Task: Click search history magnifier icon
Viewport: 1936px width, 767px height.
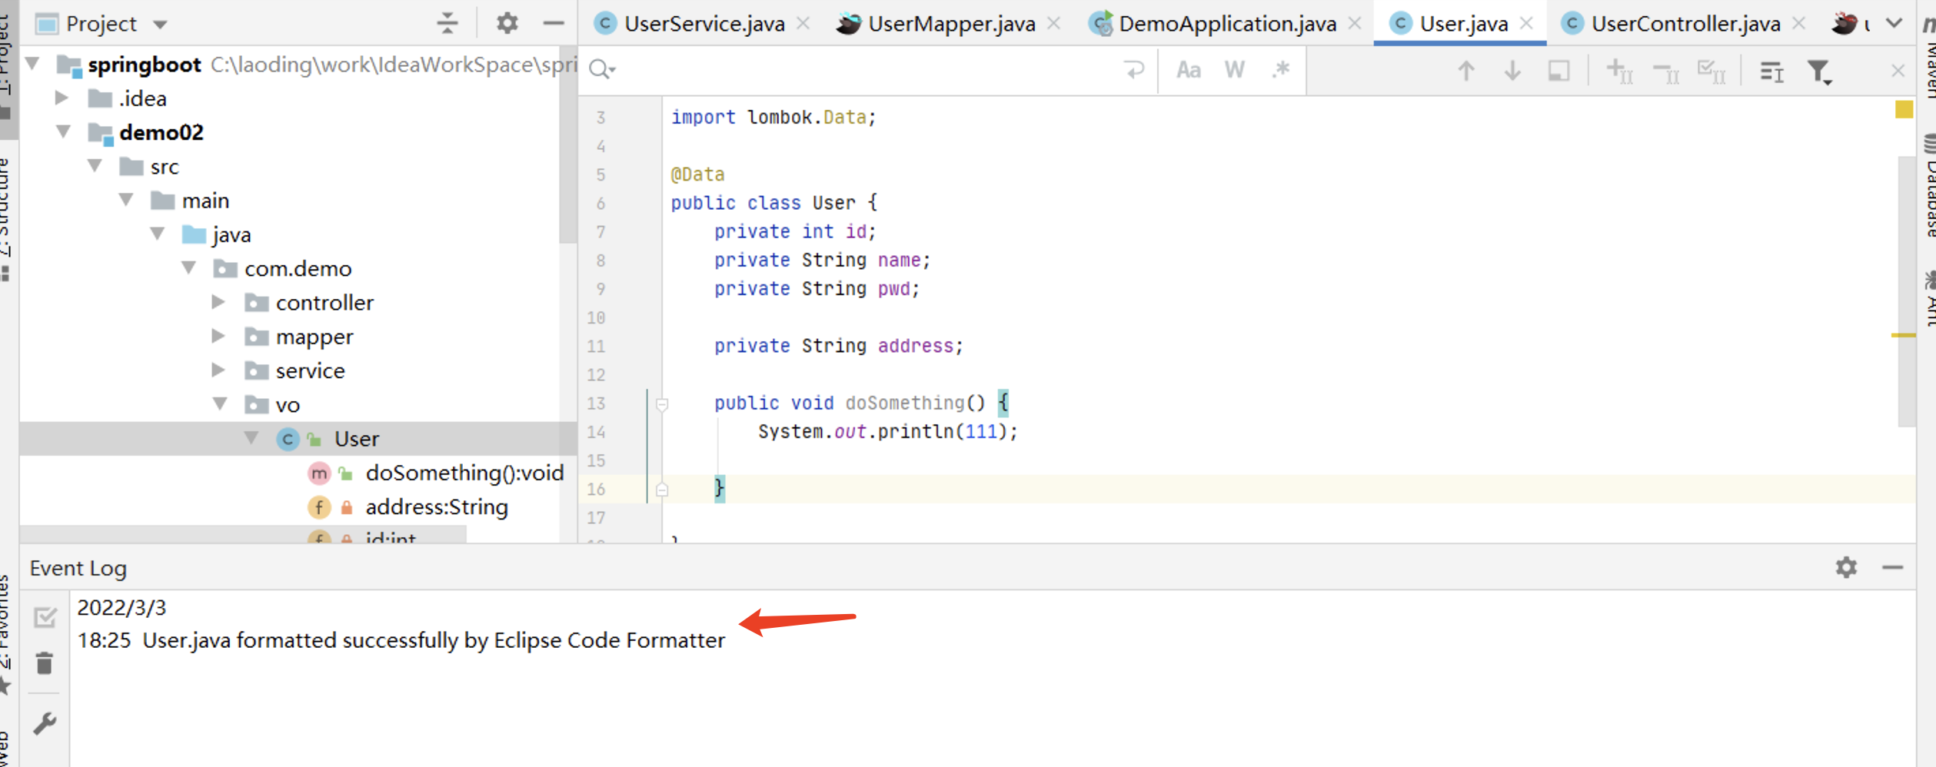Action: [602, 70]
